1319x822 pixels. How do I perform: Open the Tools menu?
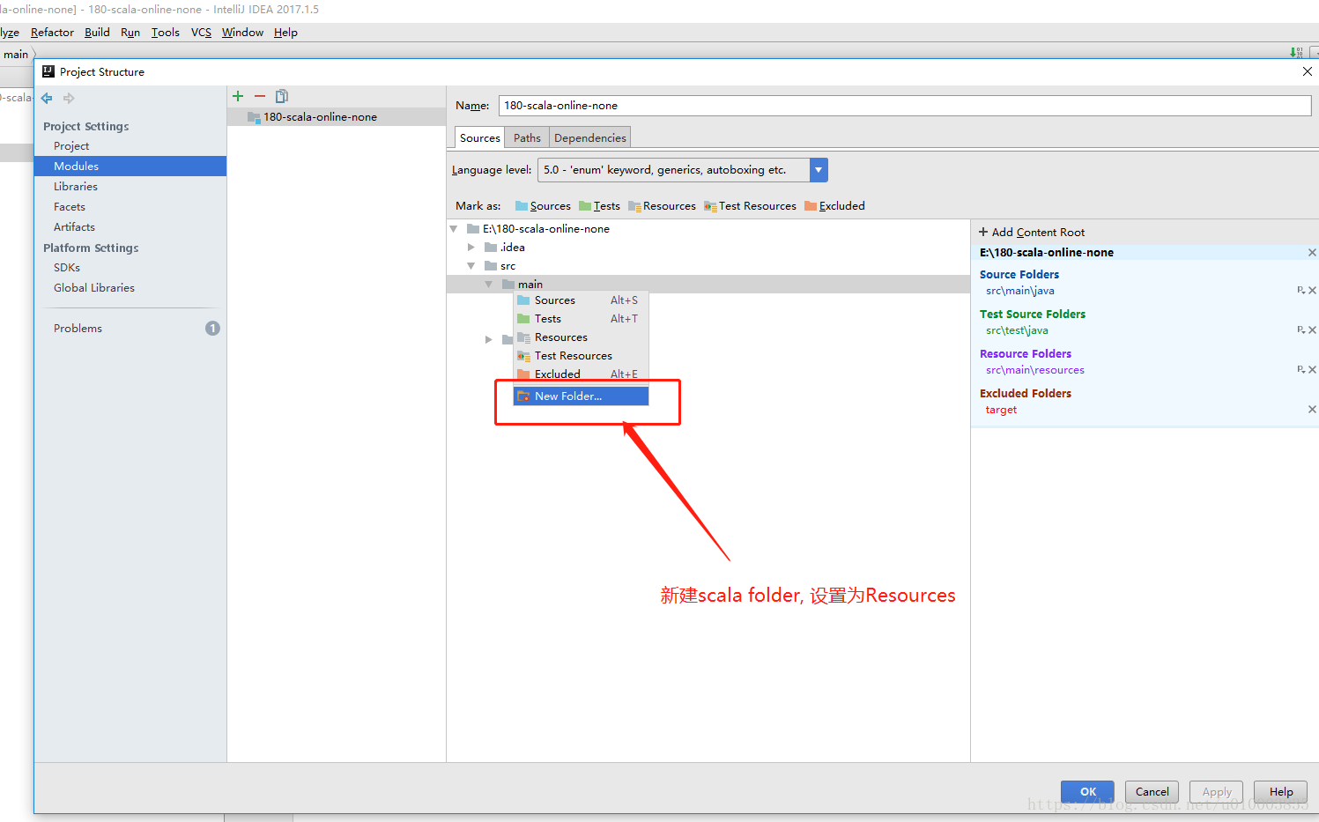click(166, 33)
